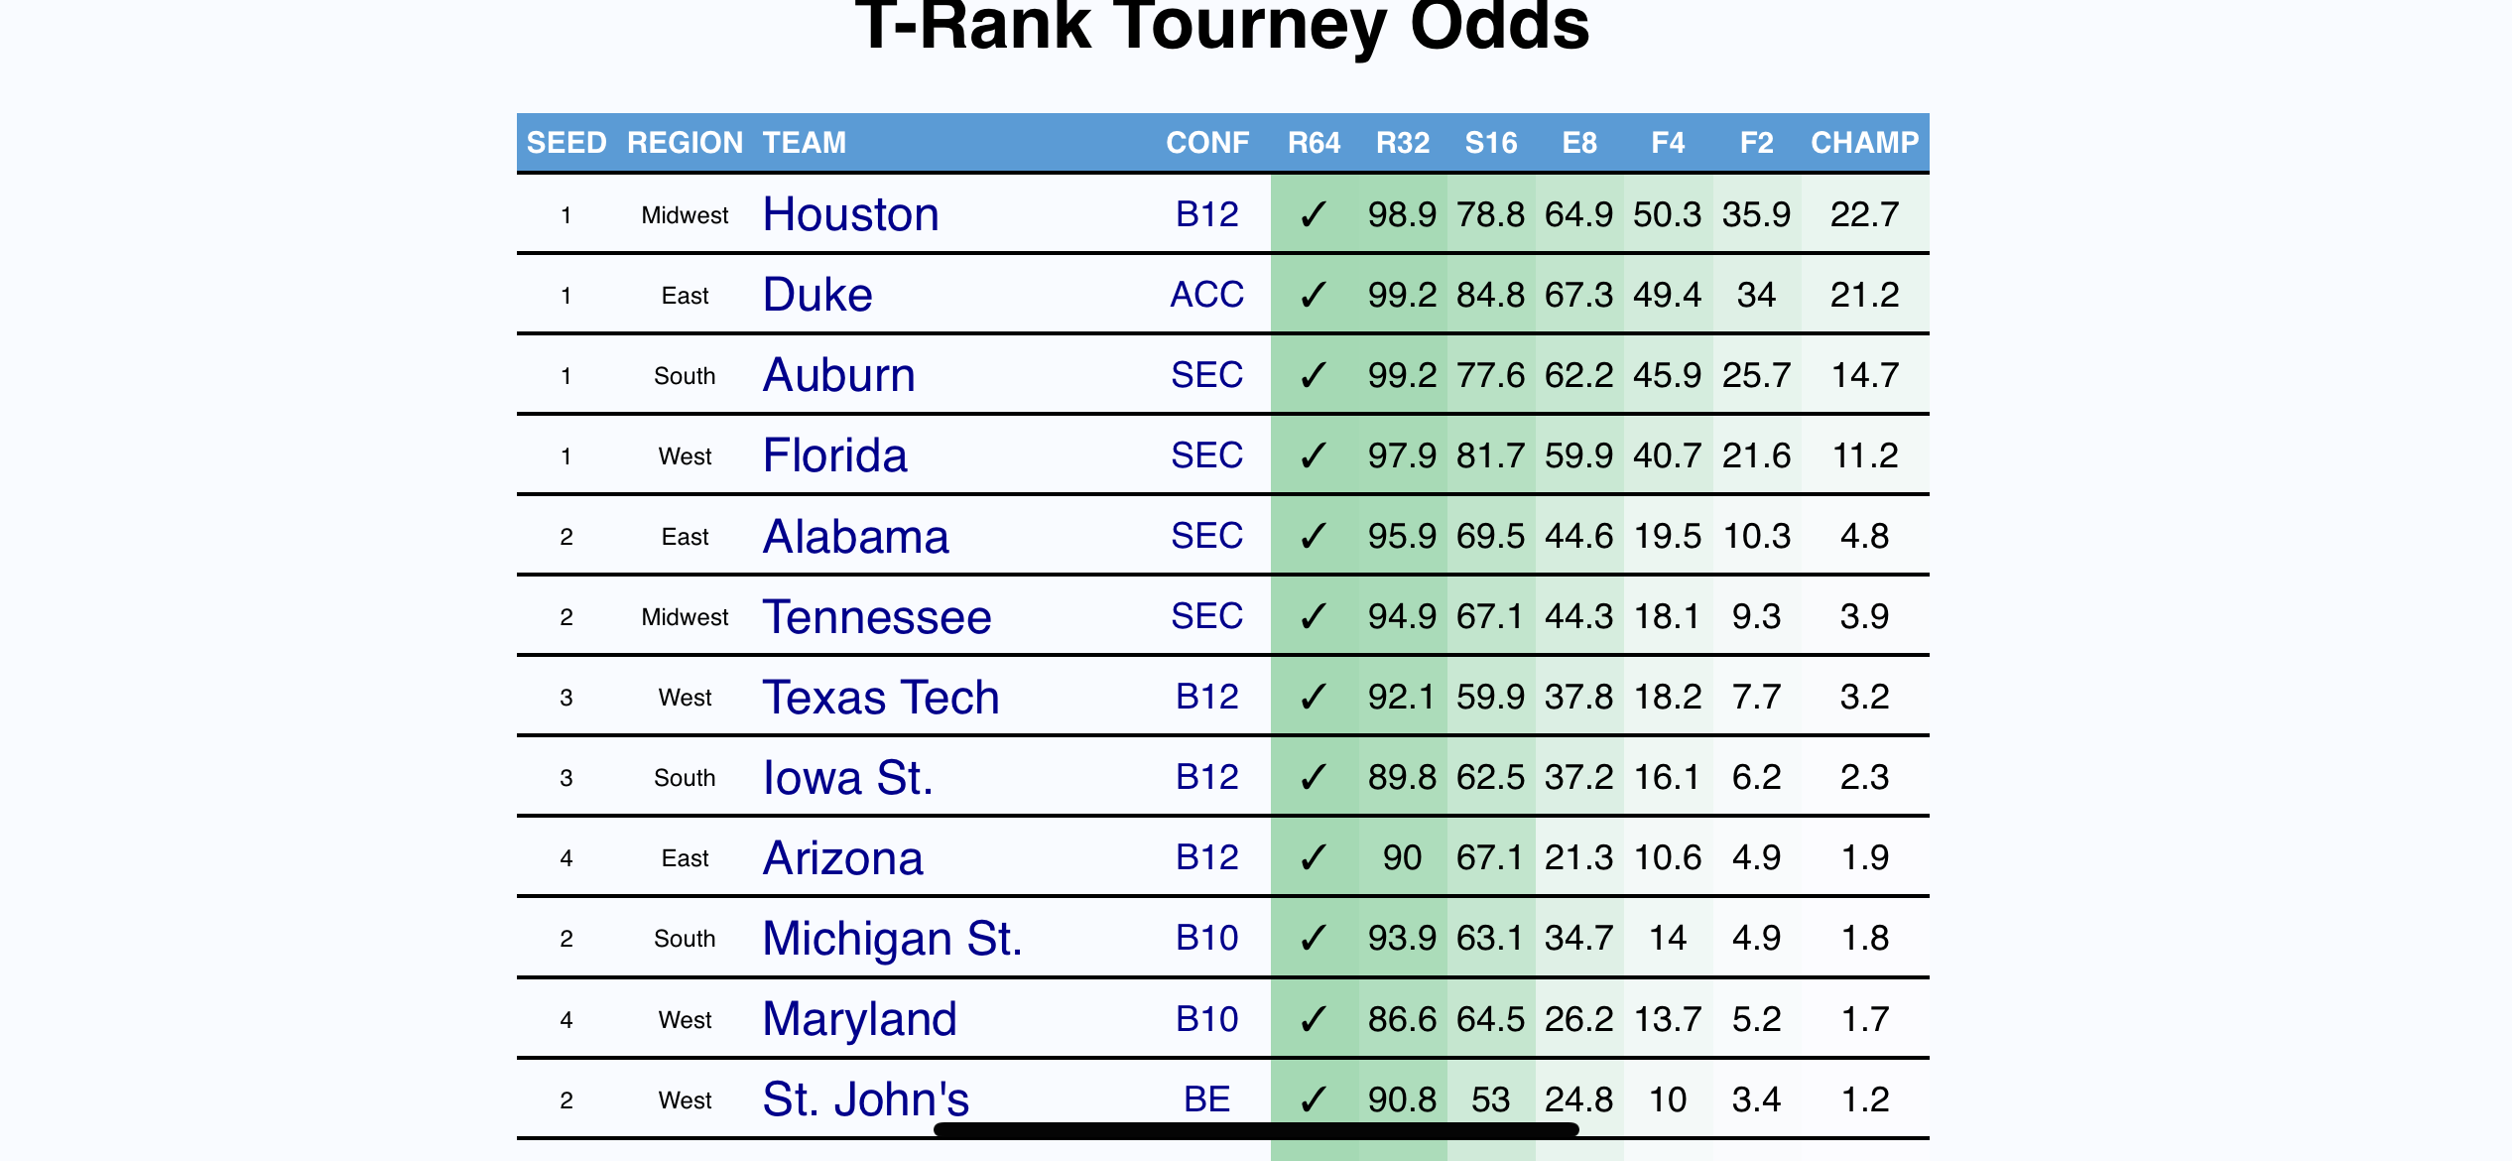
Task: Open B10 conference link in Maryland row
Action: click(x=1206, y=1019)
